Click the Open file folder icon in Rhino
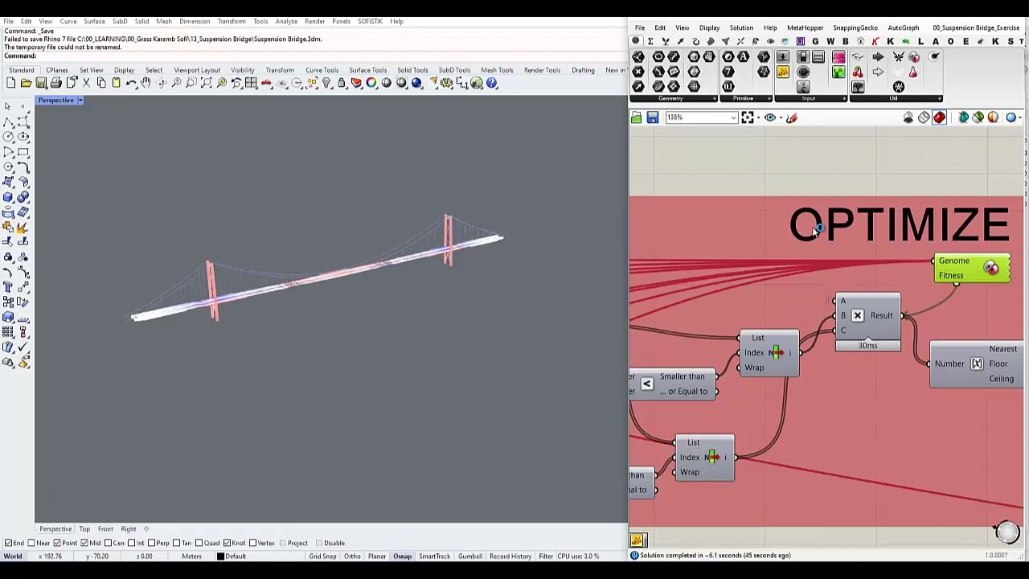1029x579 pixels. [26, 83]
